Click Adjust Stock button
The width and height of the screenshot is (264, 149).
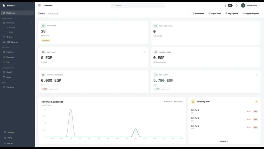coord(215,13)
